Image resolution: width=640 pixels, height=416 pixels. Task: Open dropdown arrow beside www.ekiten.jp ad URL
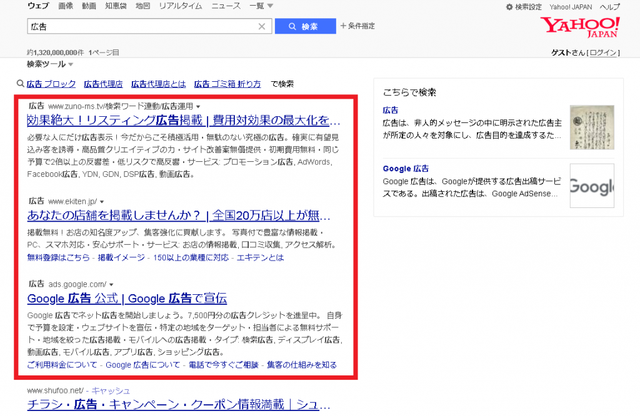pyautogui.click(x=102, y=202)
